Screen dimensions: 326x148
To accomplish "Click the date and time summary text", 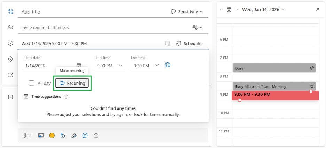I will pyautogui.click(x=54, y=43).
